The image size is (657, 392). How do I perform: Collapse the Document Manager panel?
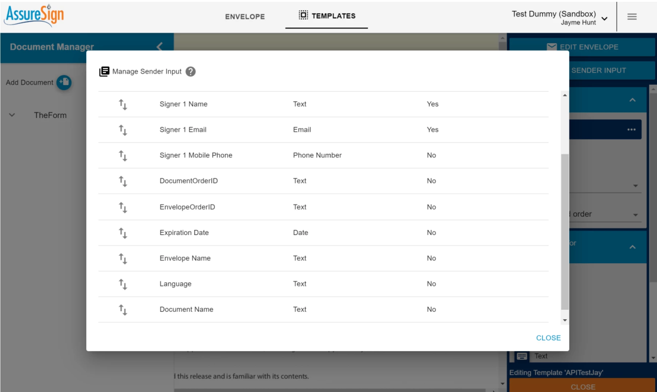pos(159,47)
